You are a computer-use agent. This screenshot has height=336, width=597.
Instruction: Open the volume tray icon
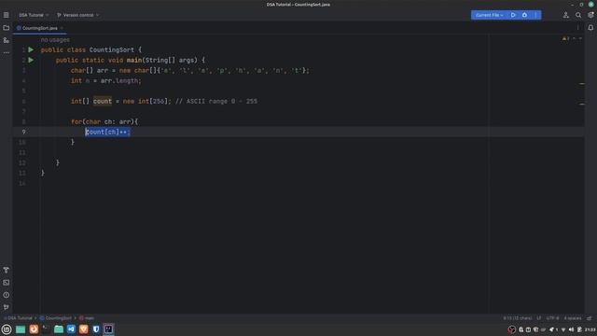[571, 329]
